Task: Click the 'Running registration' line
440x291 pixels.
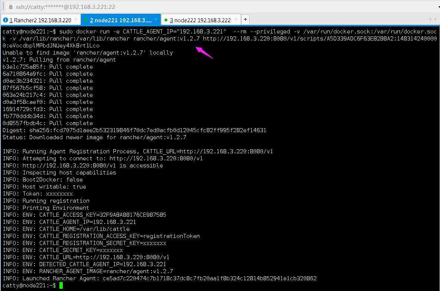Action: click(46, 201)
